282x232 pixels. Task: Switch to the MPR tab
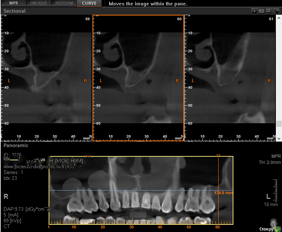coord(13,3)
